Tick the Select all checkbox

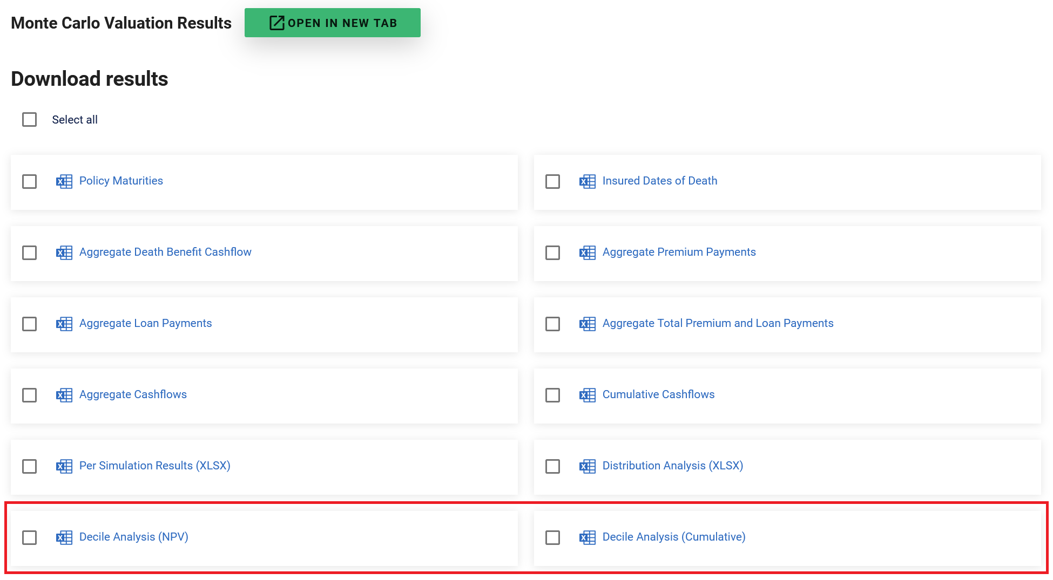30,120
